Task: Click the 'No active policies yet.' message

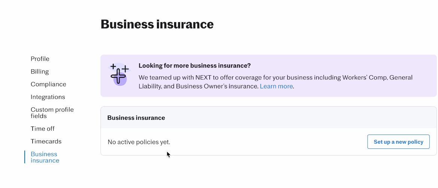Action: (x=139, y=142)
